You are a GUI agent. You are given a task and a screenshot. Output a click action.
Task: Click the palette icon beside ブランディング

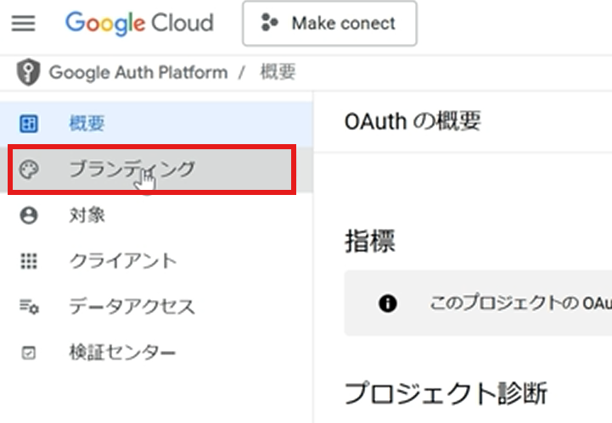point(29,170)
